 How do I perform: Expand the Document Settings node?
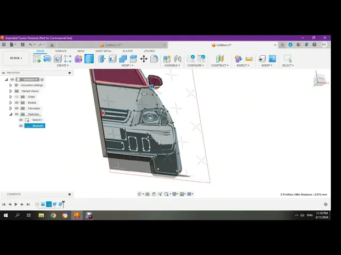click(x=11, y=85)
